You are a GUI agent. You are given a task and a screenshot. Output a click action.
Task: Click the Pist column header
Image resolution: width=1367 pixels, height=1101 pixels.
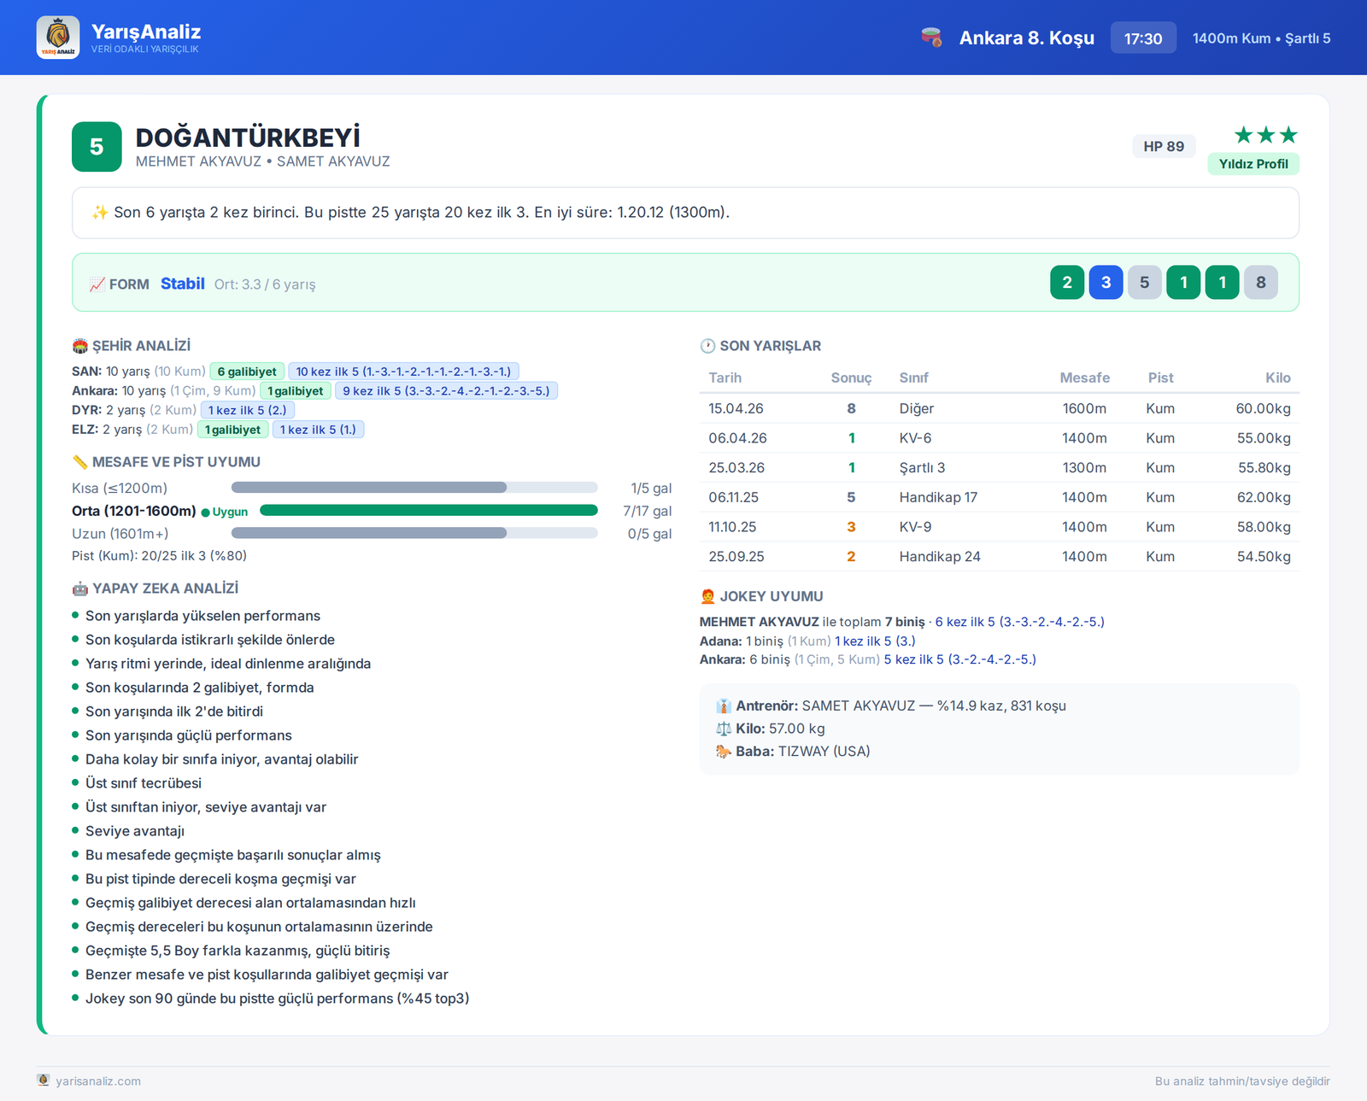[x=1160, y=378]
